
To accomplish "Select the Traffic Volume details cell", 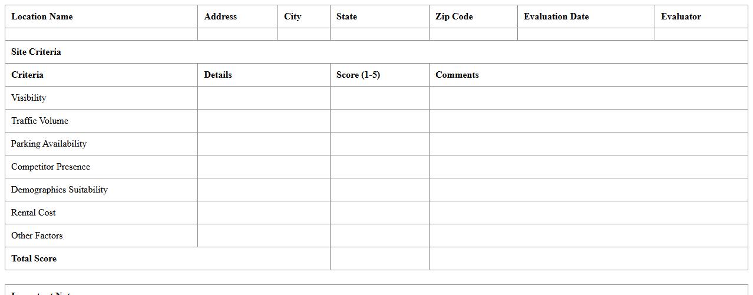I will [x=263, y=121].
